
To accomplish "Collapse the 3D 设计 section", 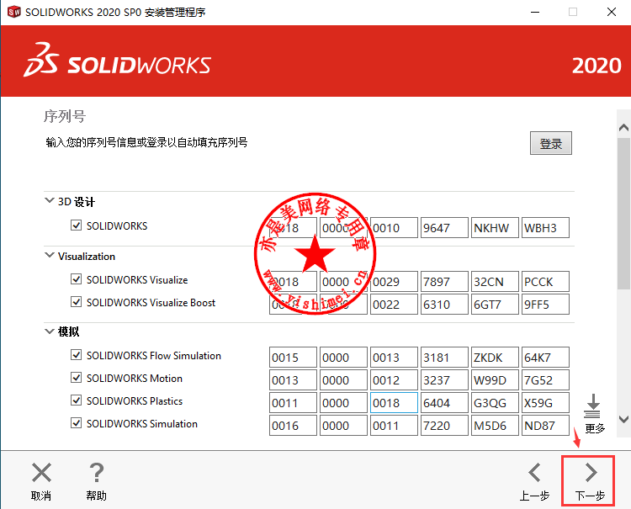I will pos(50,200).
